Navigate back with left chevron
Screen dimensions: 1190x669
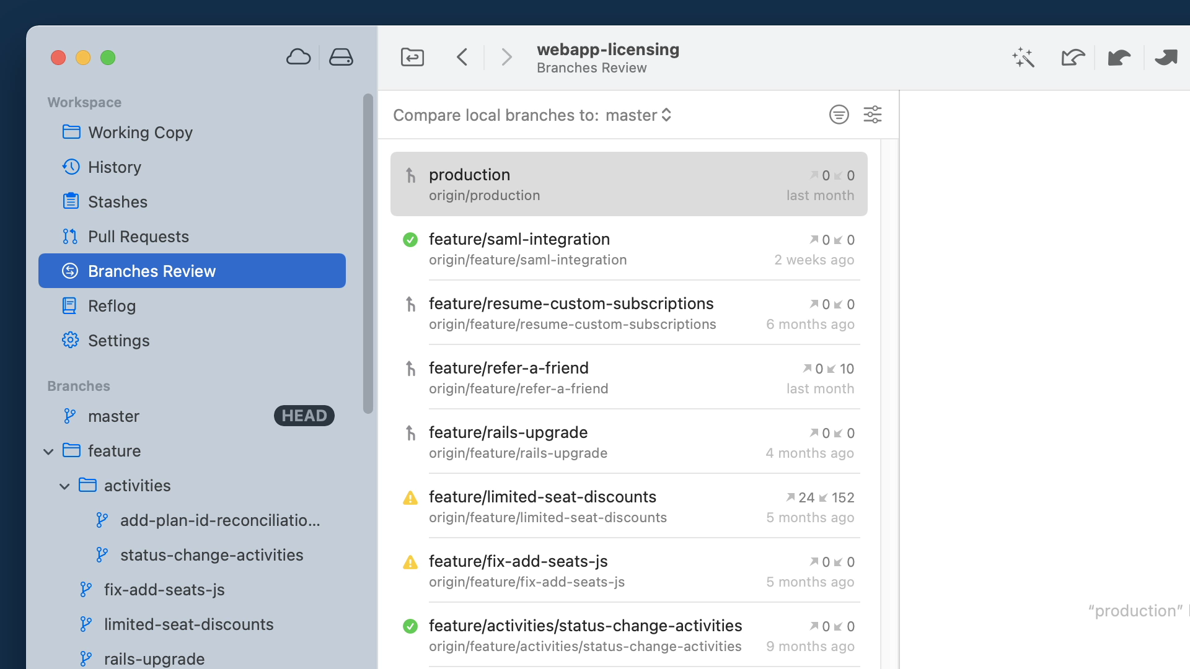click(x=462, y=58)
